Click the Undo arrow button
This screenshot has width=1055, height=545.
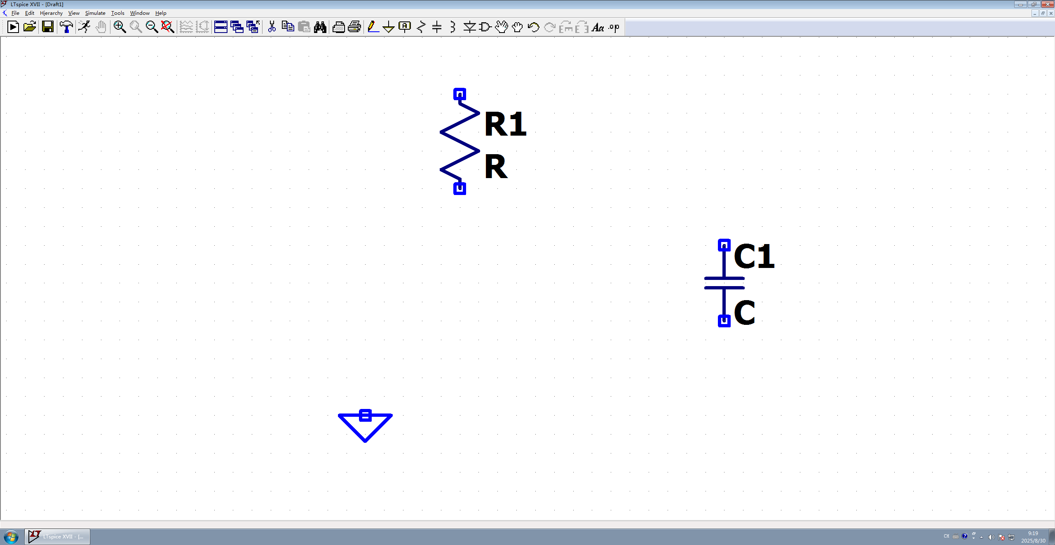coord(533,27)
